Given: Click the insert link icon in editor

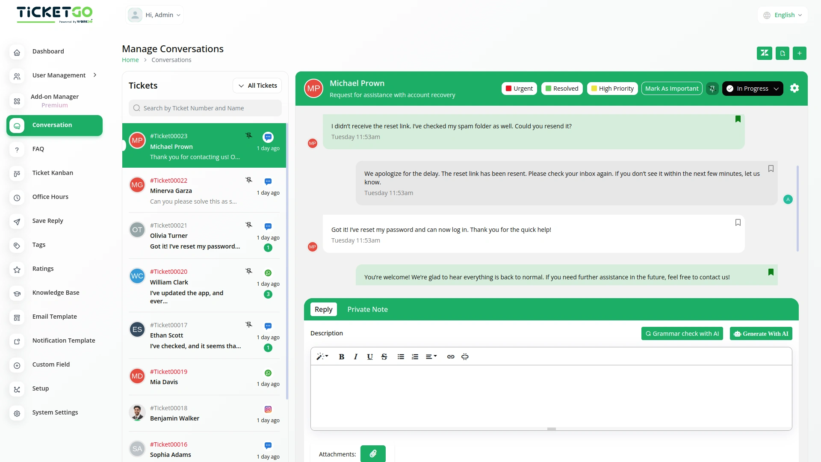Looking at the screenshot, I should coord(451,357).
